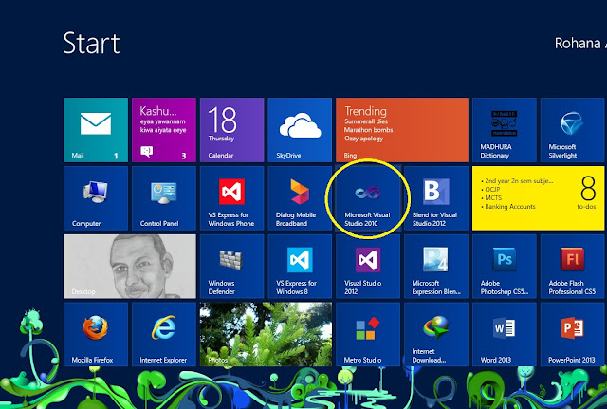Viewport: 607px width, 409px height.
Task: Launch Metro Studio
Action: (x=368, y=335)
